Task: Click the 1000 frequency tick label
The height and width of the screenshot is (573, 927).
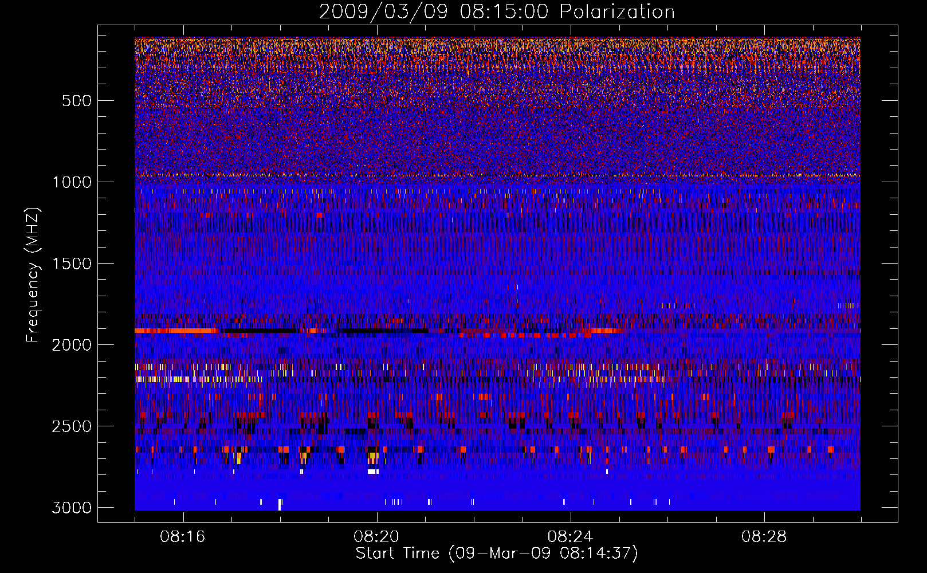Action: [72, 182]
